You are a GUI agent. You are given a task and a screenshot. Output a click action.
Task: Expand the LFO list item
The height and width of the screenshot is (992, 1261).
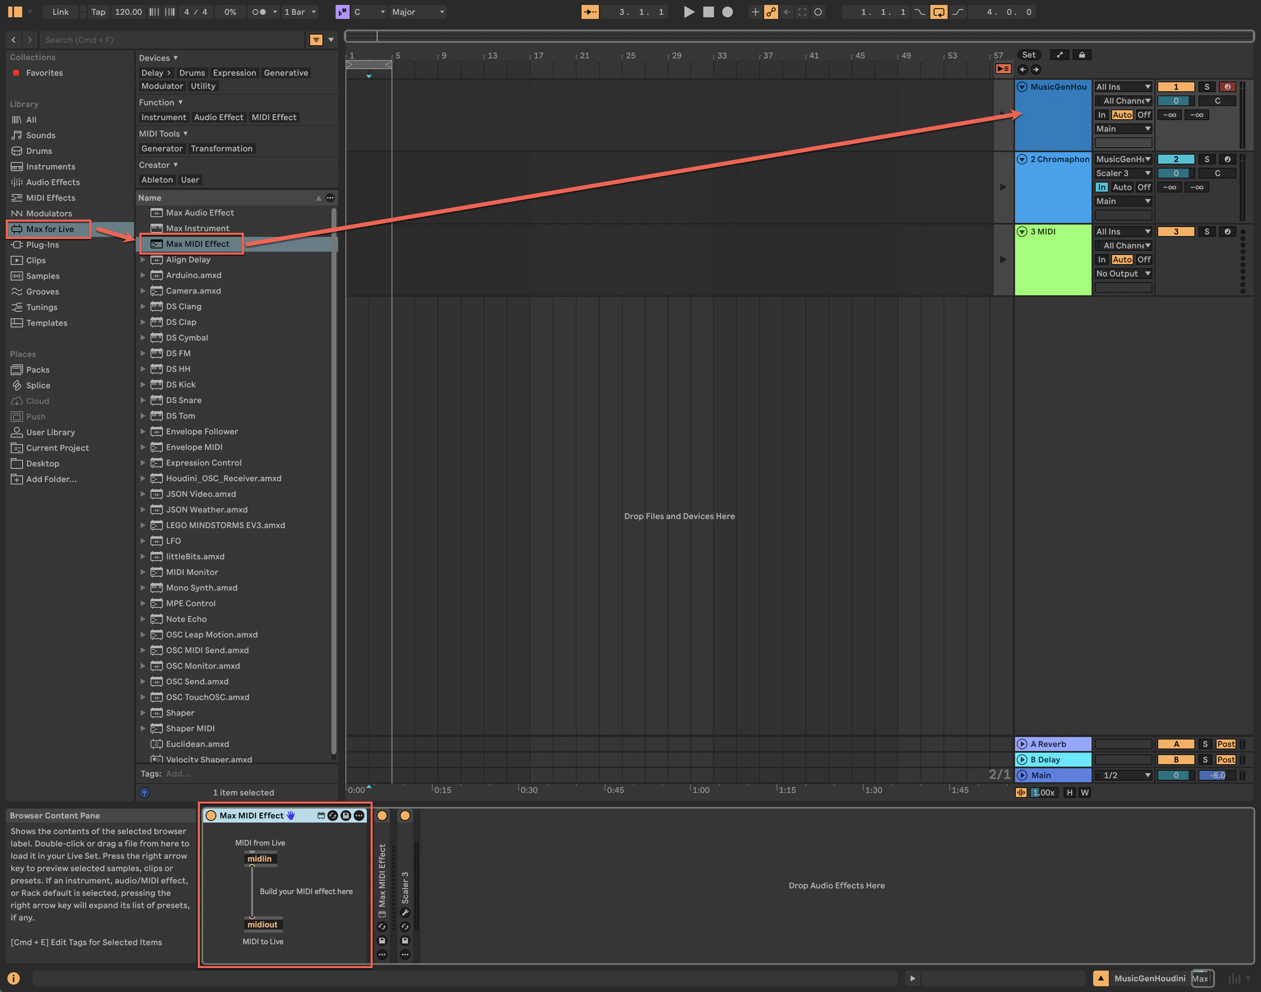(x=143, y=541)
